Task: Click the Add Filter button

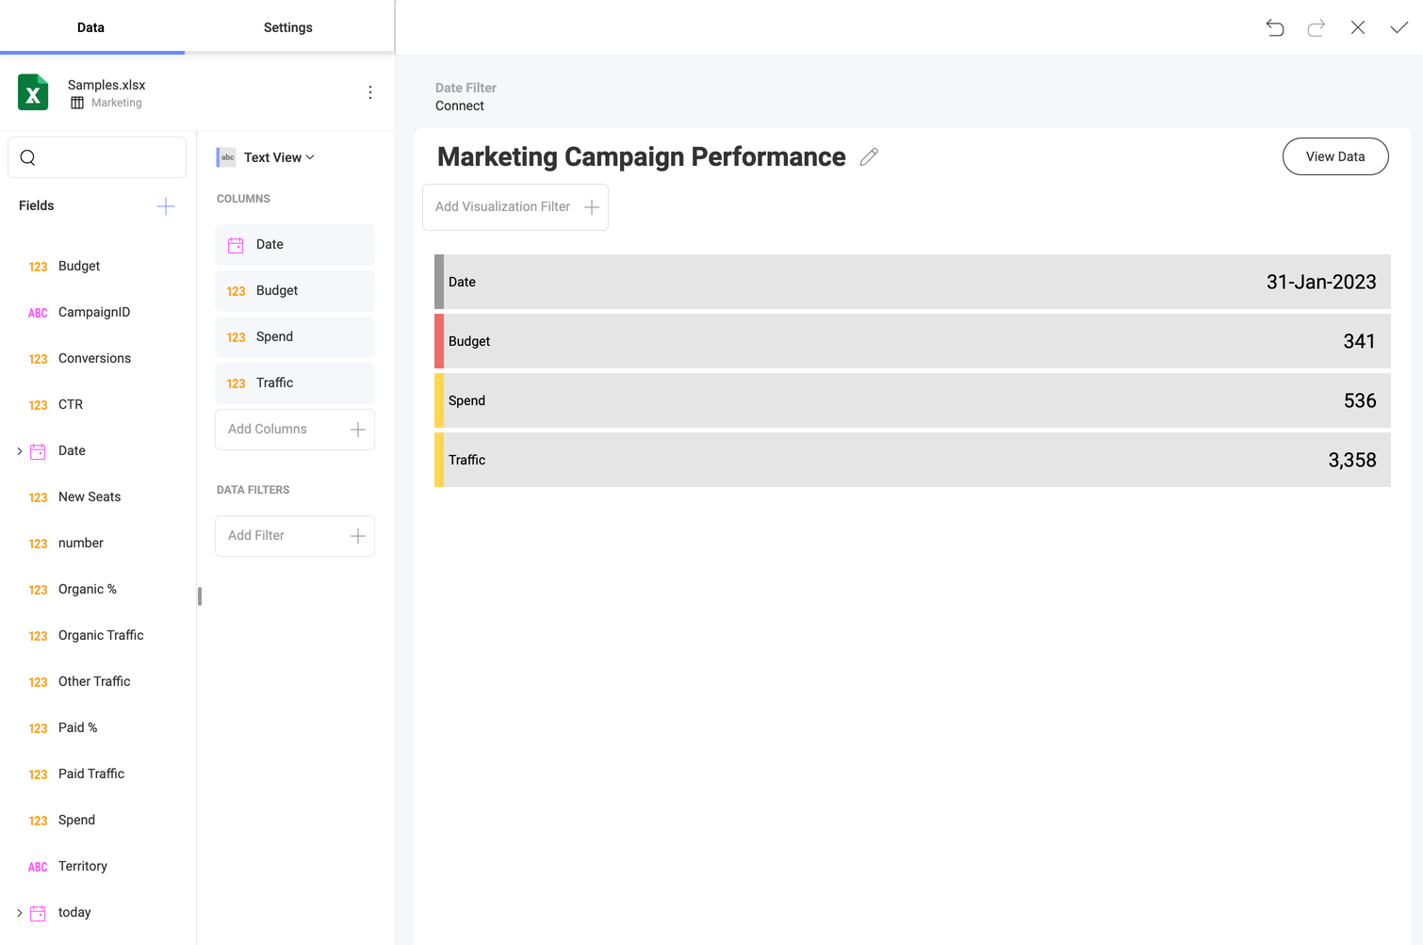Action: pos(295,536)
